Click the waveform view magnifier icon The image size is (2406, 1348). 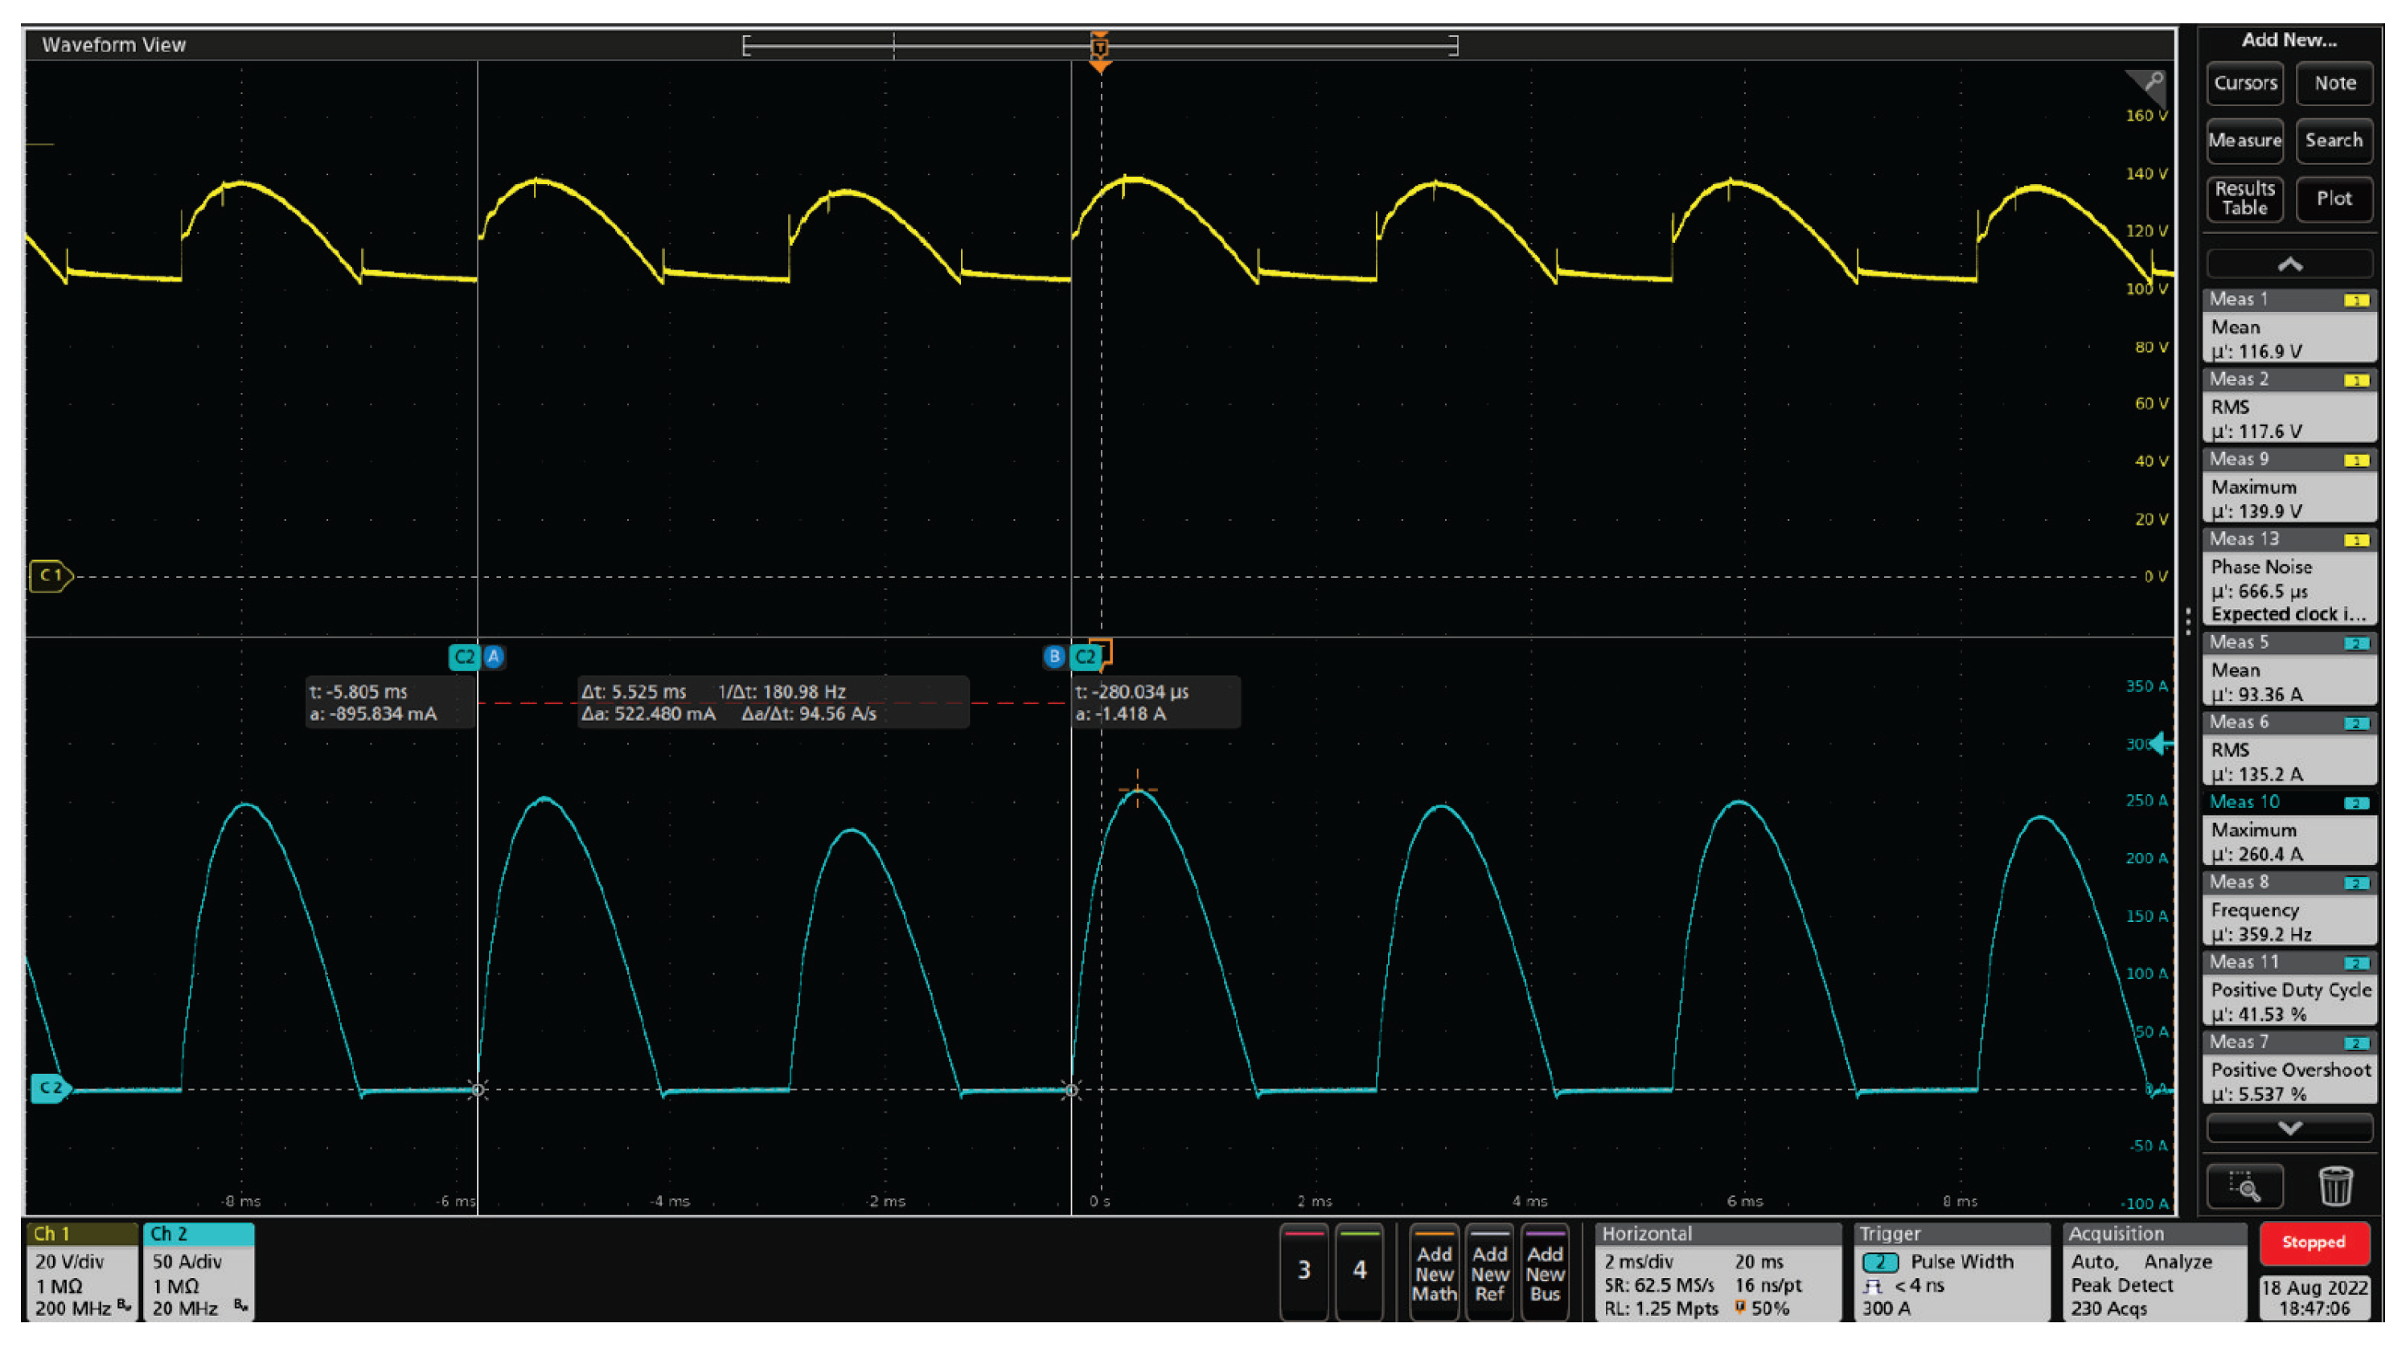2153,82
